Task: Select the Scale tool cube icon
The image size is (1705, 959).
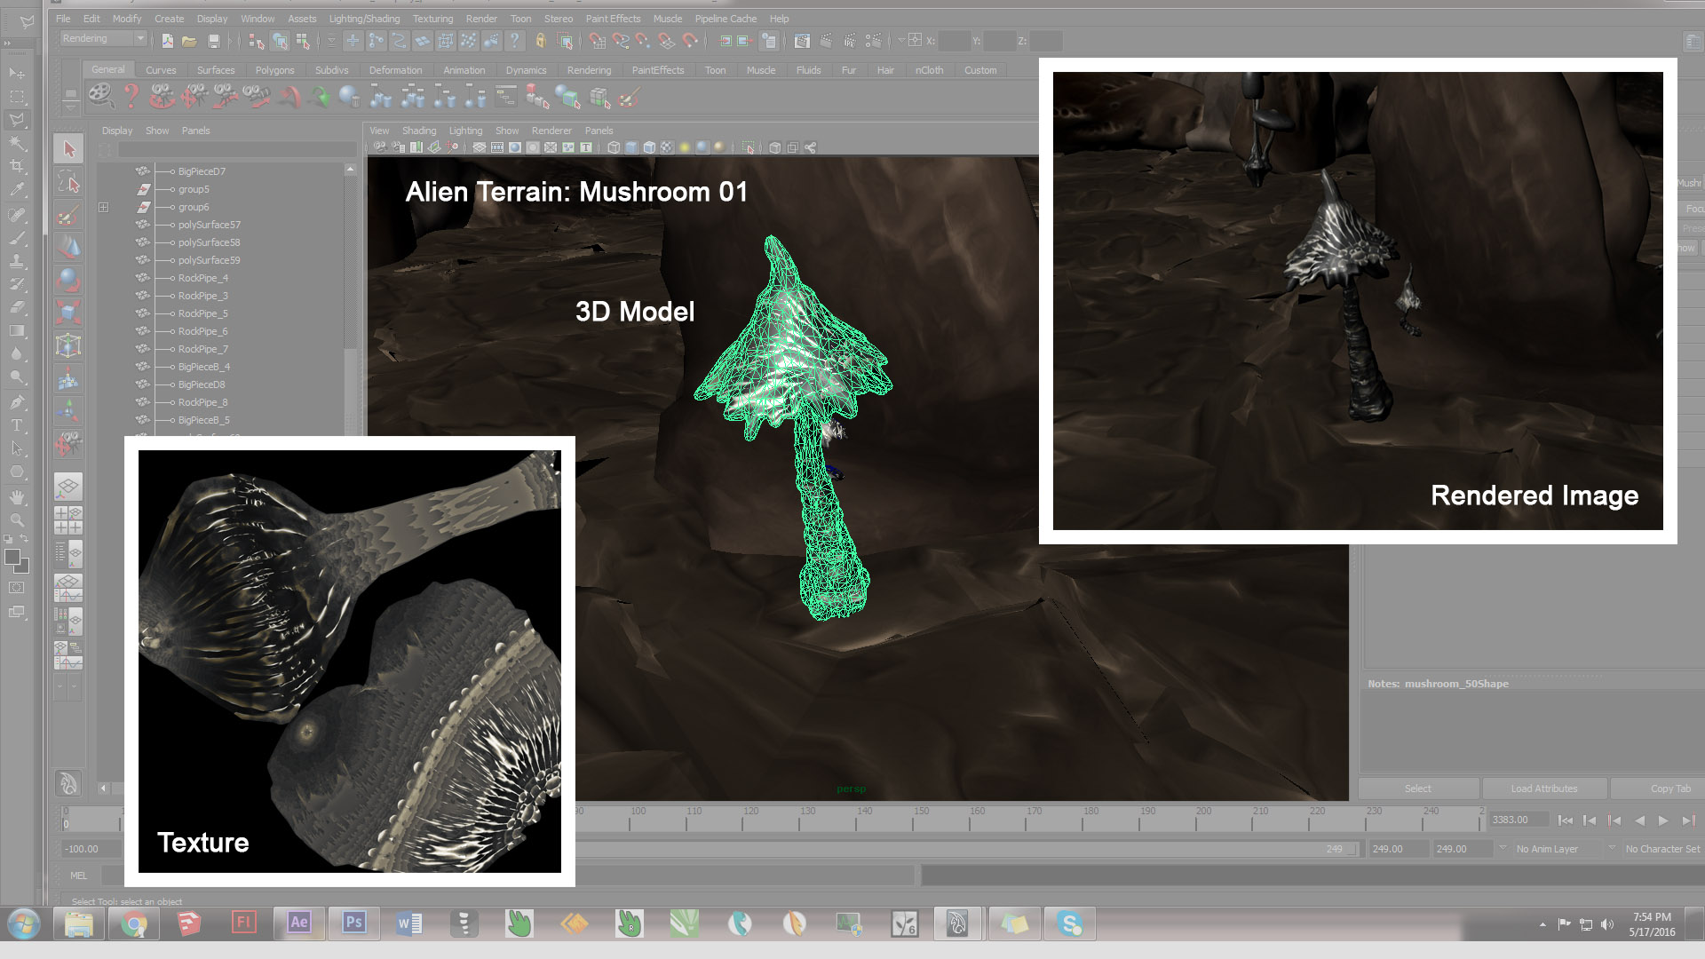Action: 69,313
